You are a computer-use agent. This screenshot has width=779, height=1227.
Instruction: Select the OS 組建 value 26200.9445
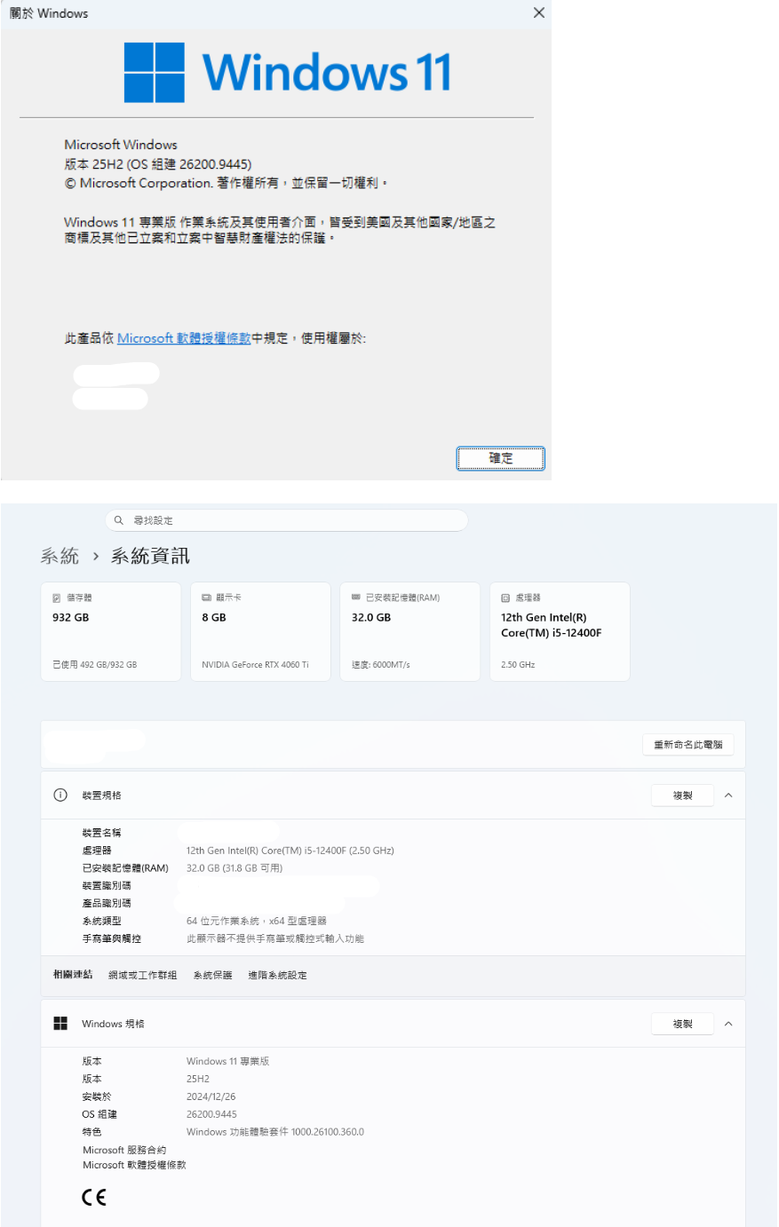tap(212, 1114)
